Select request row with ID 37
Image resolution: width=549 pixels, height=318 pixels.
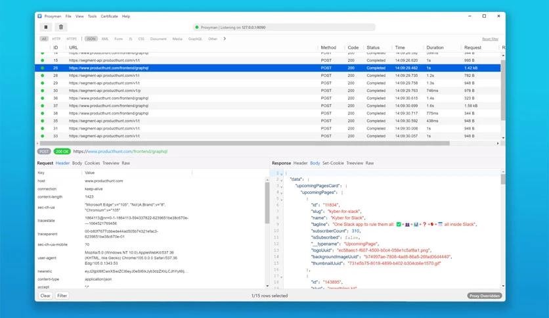268,105
